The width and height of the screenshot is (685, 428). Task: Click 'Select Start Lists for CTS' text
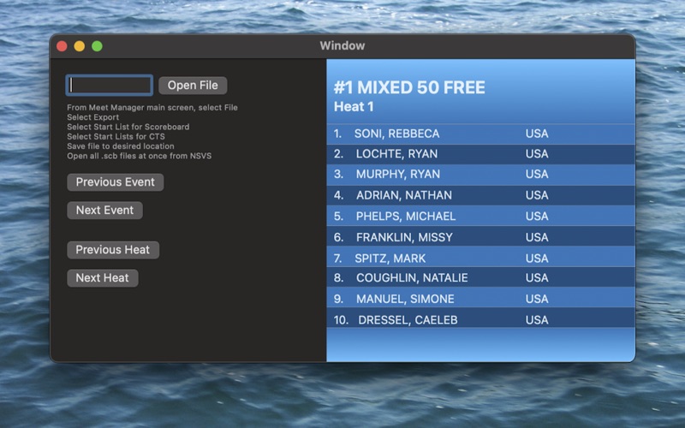(x=116, y=136)
